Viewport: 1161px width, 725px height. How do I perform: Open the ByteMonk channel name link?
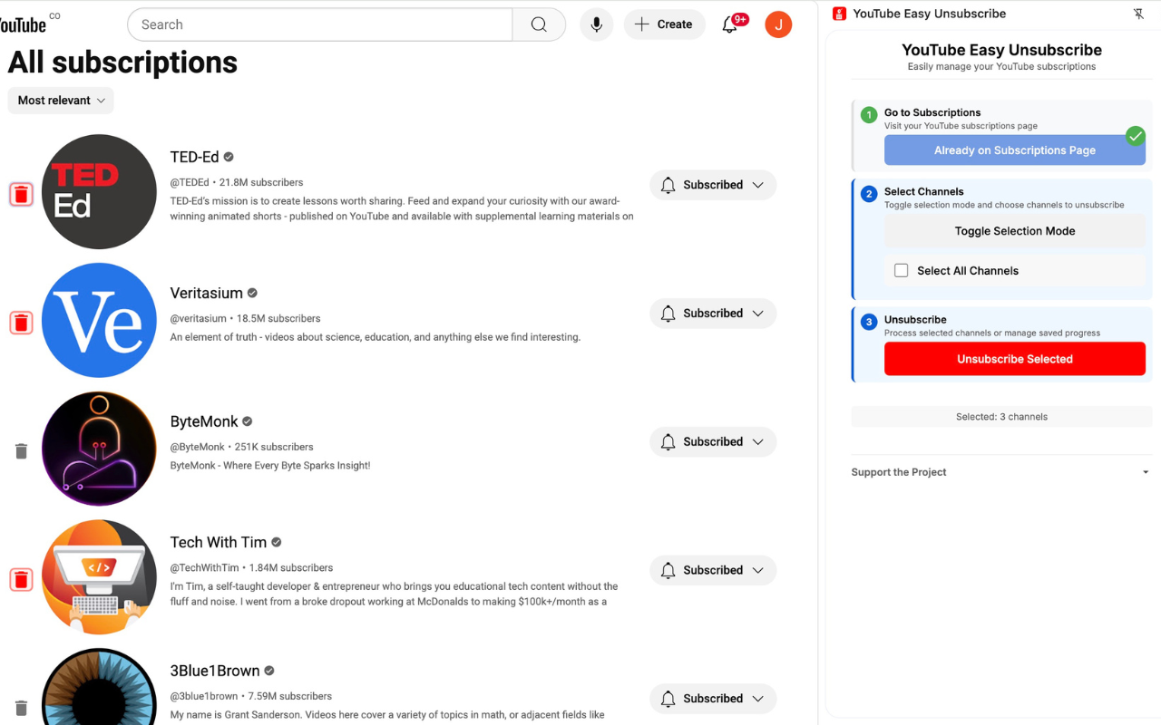pos(204,421)
